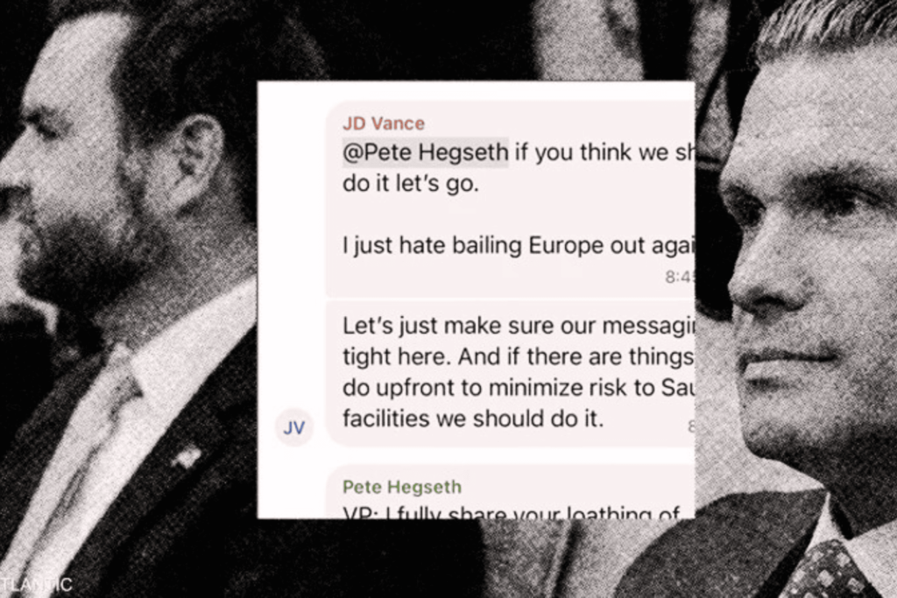
Task: Click the JV avatar circle
Action: 294,427
